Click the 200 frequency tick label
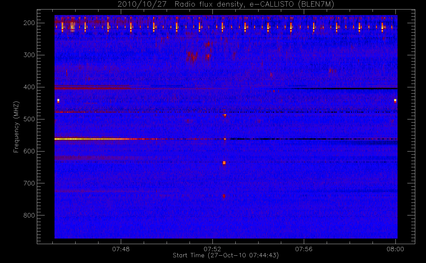The width and height of the screenshot is (426, 263). click(x=29, y=23)
